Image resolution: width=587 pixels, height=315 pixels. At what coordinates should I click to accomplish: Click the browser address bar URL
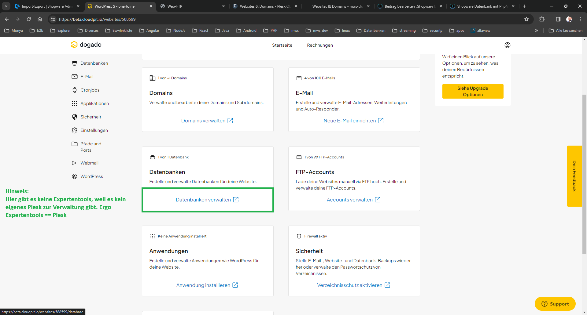(97, 19)
